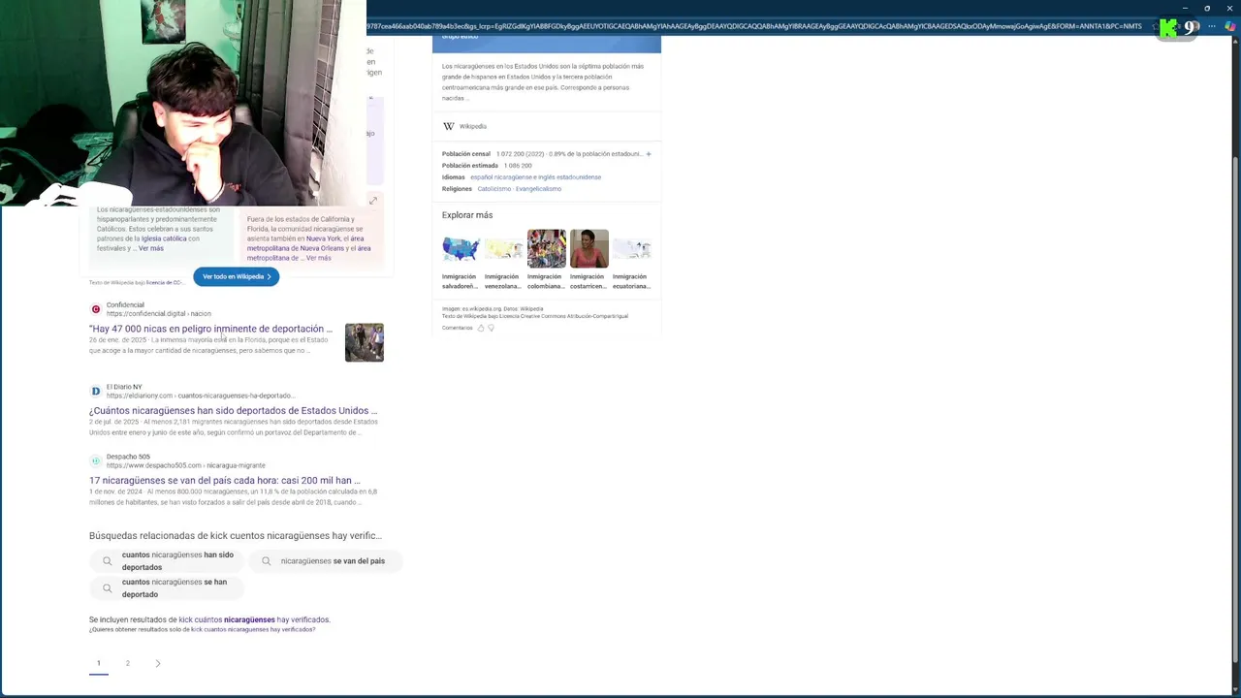This screenshot has width=1241, height=698.
Task: Open '"Hay 47 000 nicas en peligro inminente' result
Action: 210,329
